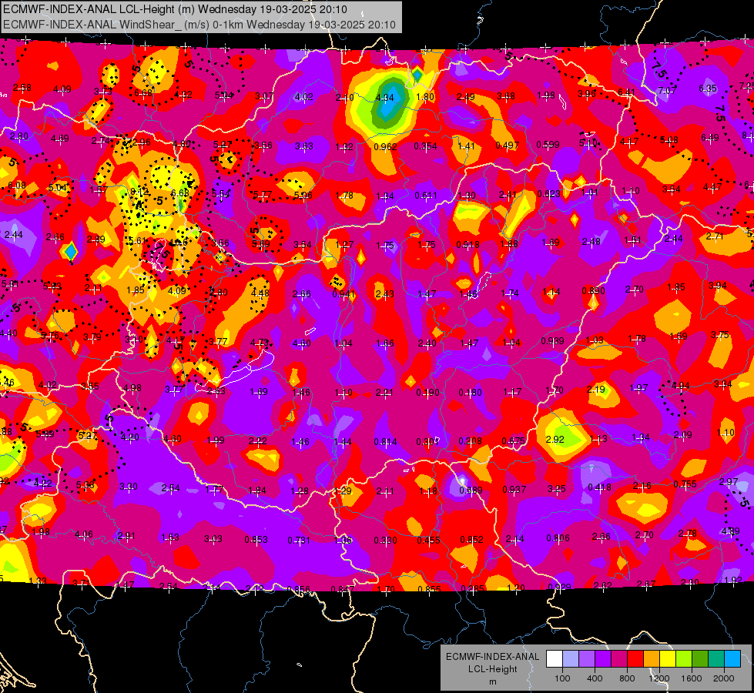754x693 pixels.
Task: Click the map value 0.806
Action: (558, 538)
